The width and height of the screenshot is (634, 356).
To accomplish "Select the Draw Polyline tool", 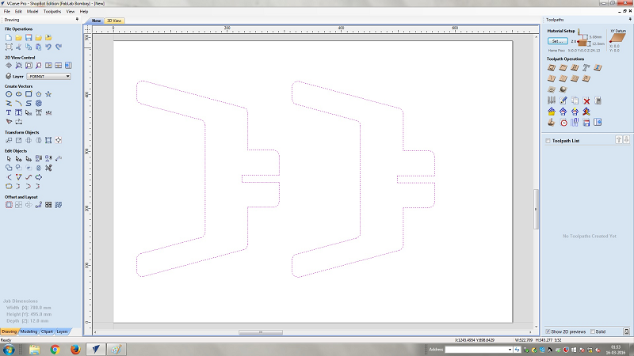I will tap(9, 104).
